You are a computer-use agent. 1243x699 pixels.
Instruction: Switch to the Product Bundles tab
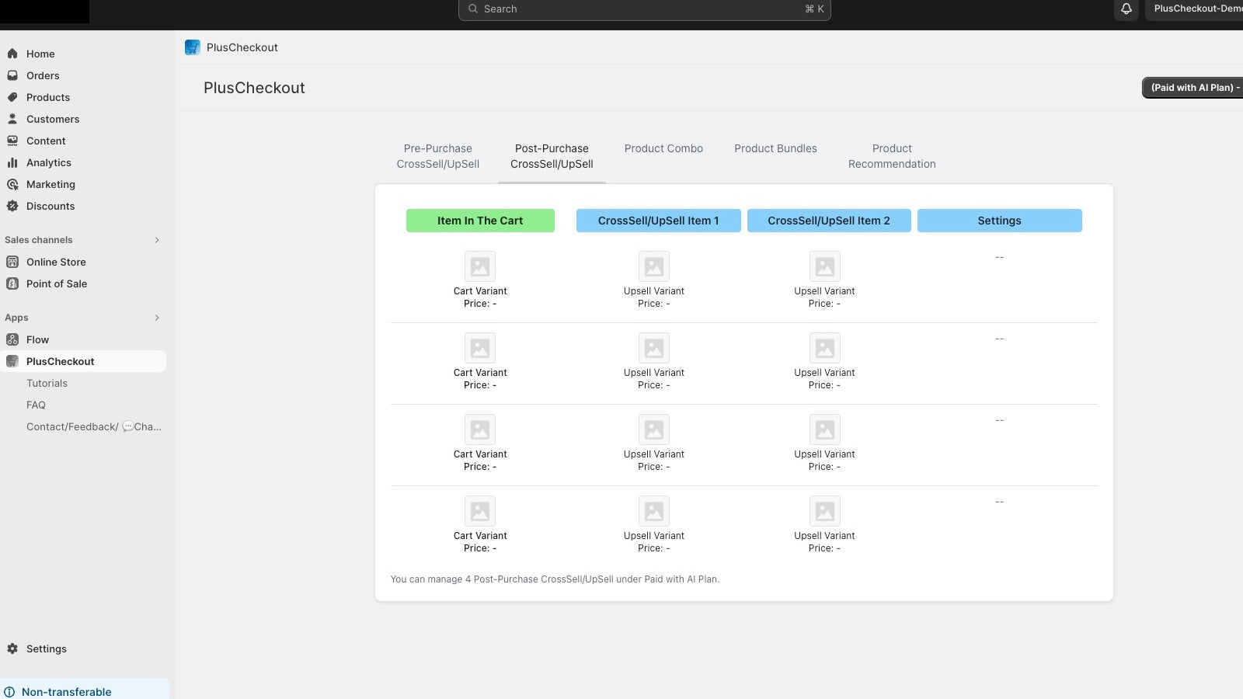point(775,148)
